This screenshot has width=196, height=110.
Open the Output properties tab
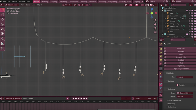click(161, 53)
